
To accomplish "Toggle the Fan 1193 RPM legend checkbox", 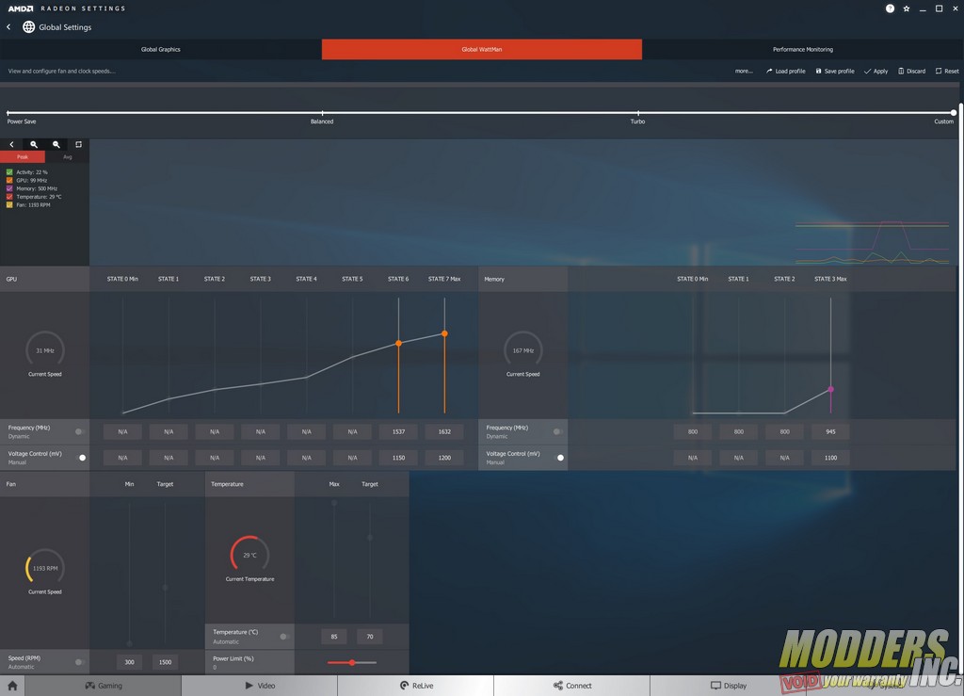I will pos(9,204).
